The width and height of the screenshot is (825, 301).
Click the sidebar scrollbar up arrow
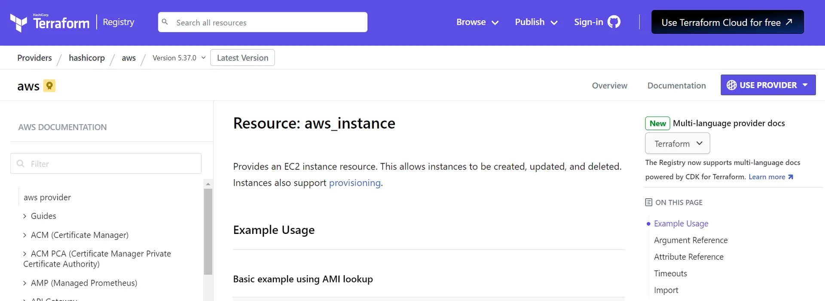pyautogui.click(x=208, y=184)
